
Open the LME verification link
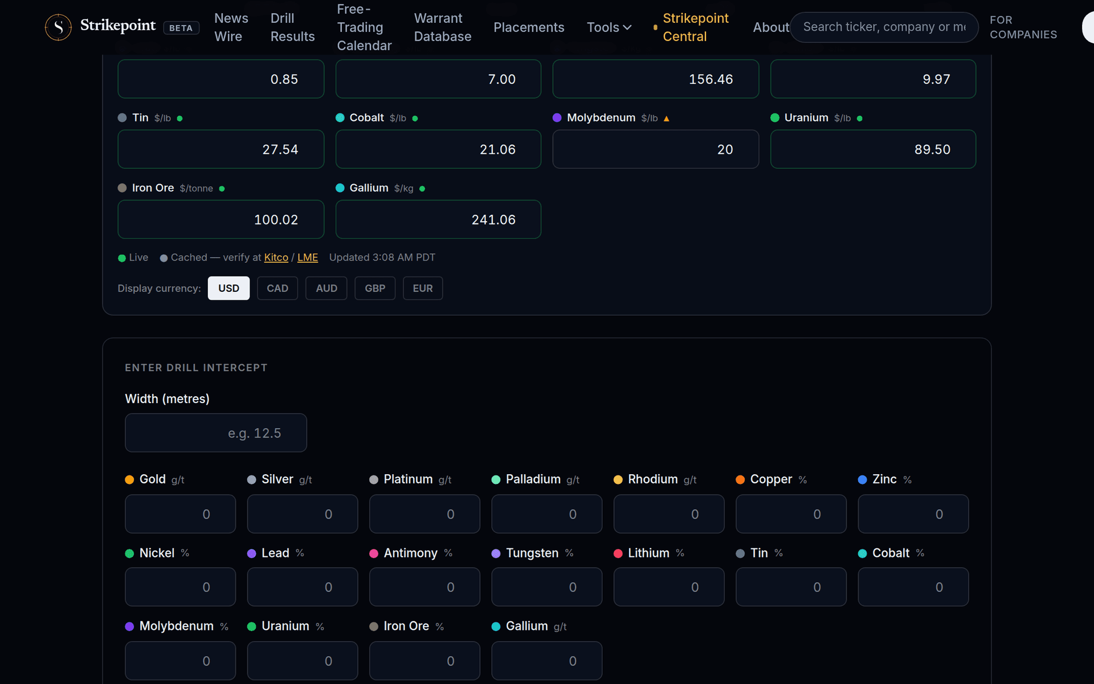pos(308,258)
